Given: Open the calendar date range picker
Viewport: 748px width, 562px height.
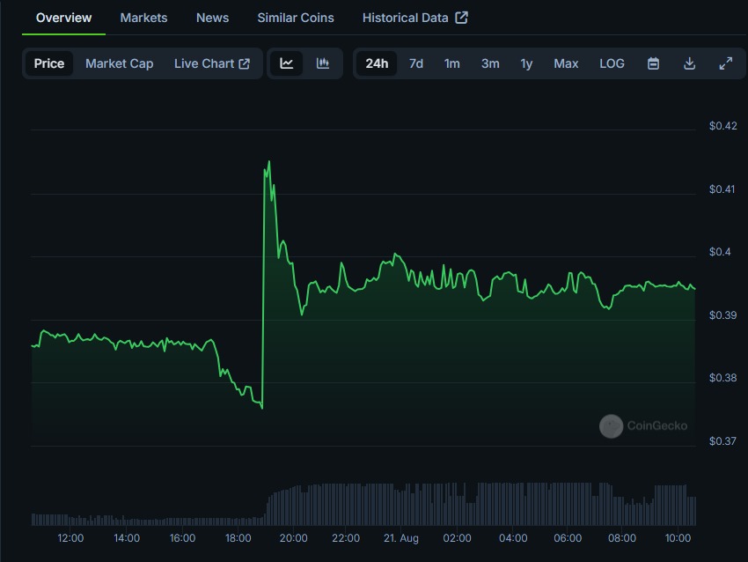Looking at the screenshot, I should pyautogui.click(x=653, y=63).
